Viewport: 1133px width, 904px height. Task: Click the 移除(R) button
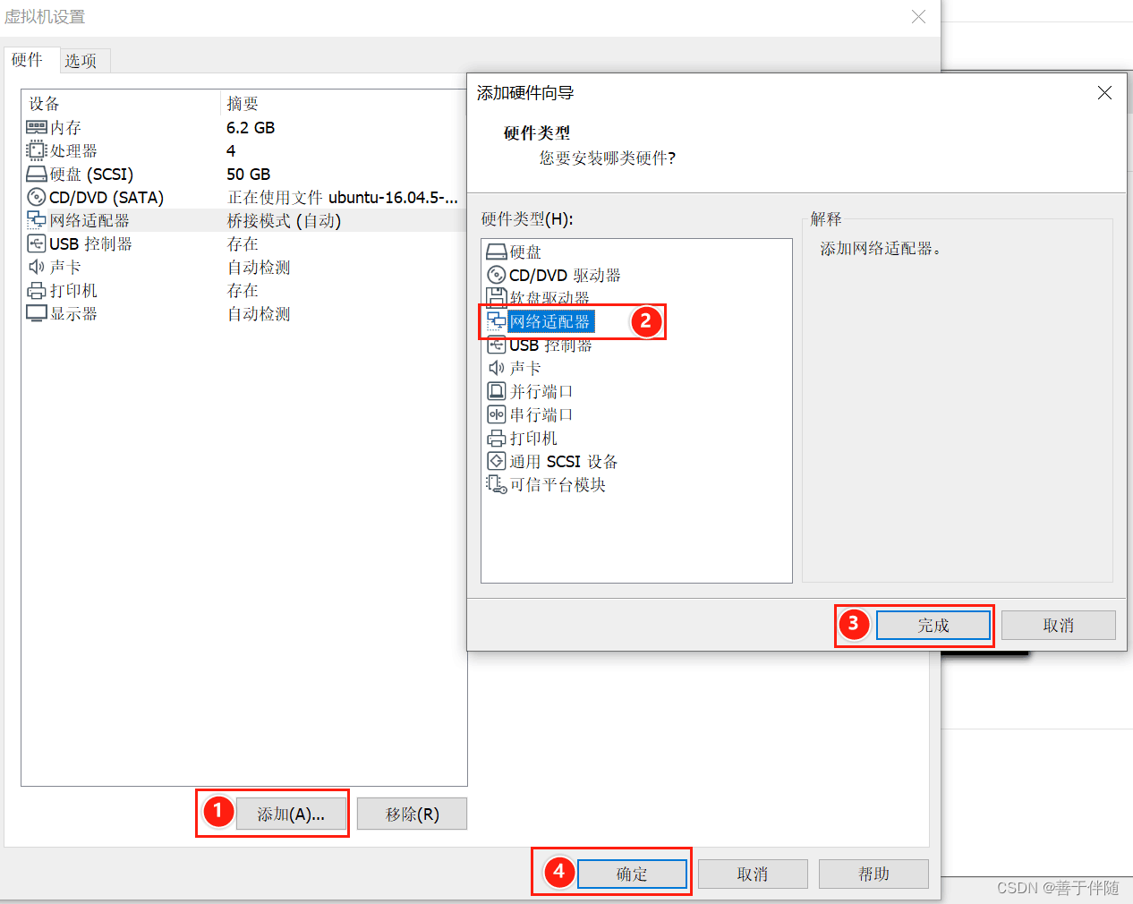point(413,814)
